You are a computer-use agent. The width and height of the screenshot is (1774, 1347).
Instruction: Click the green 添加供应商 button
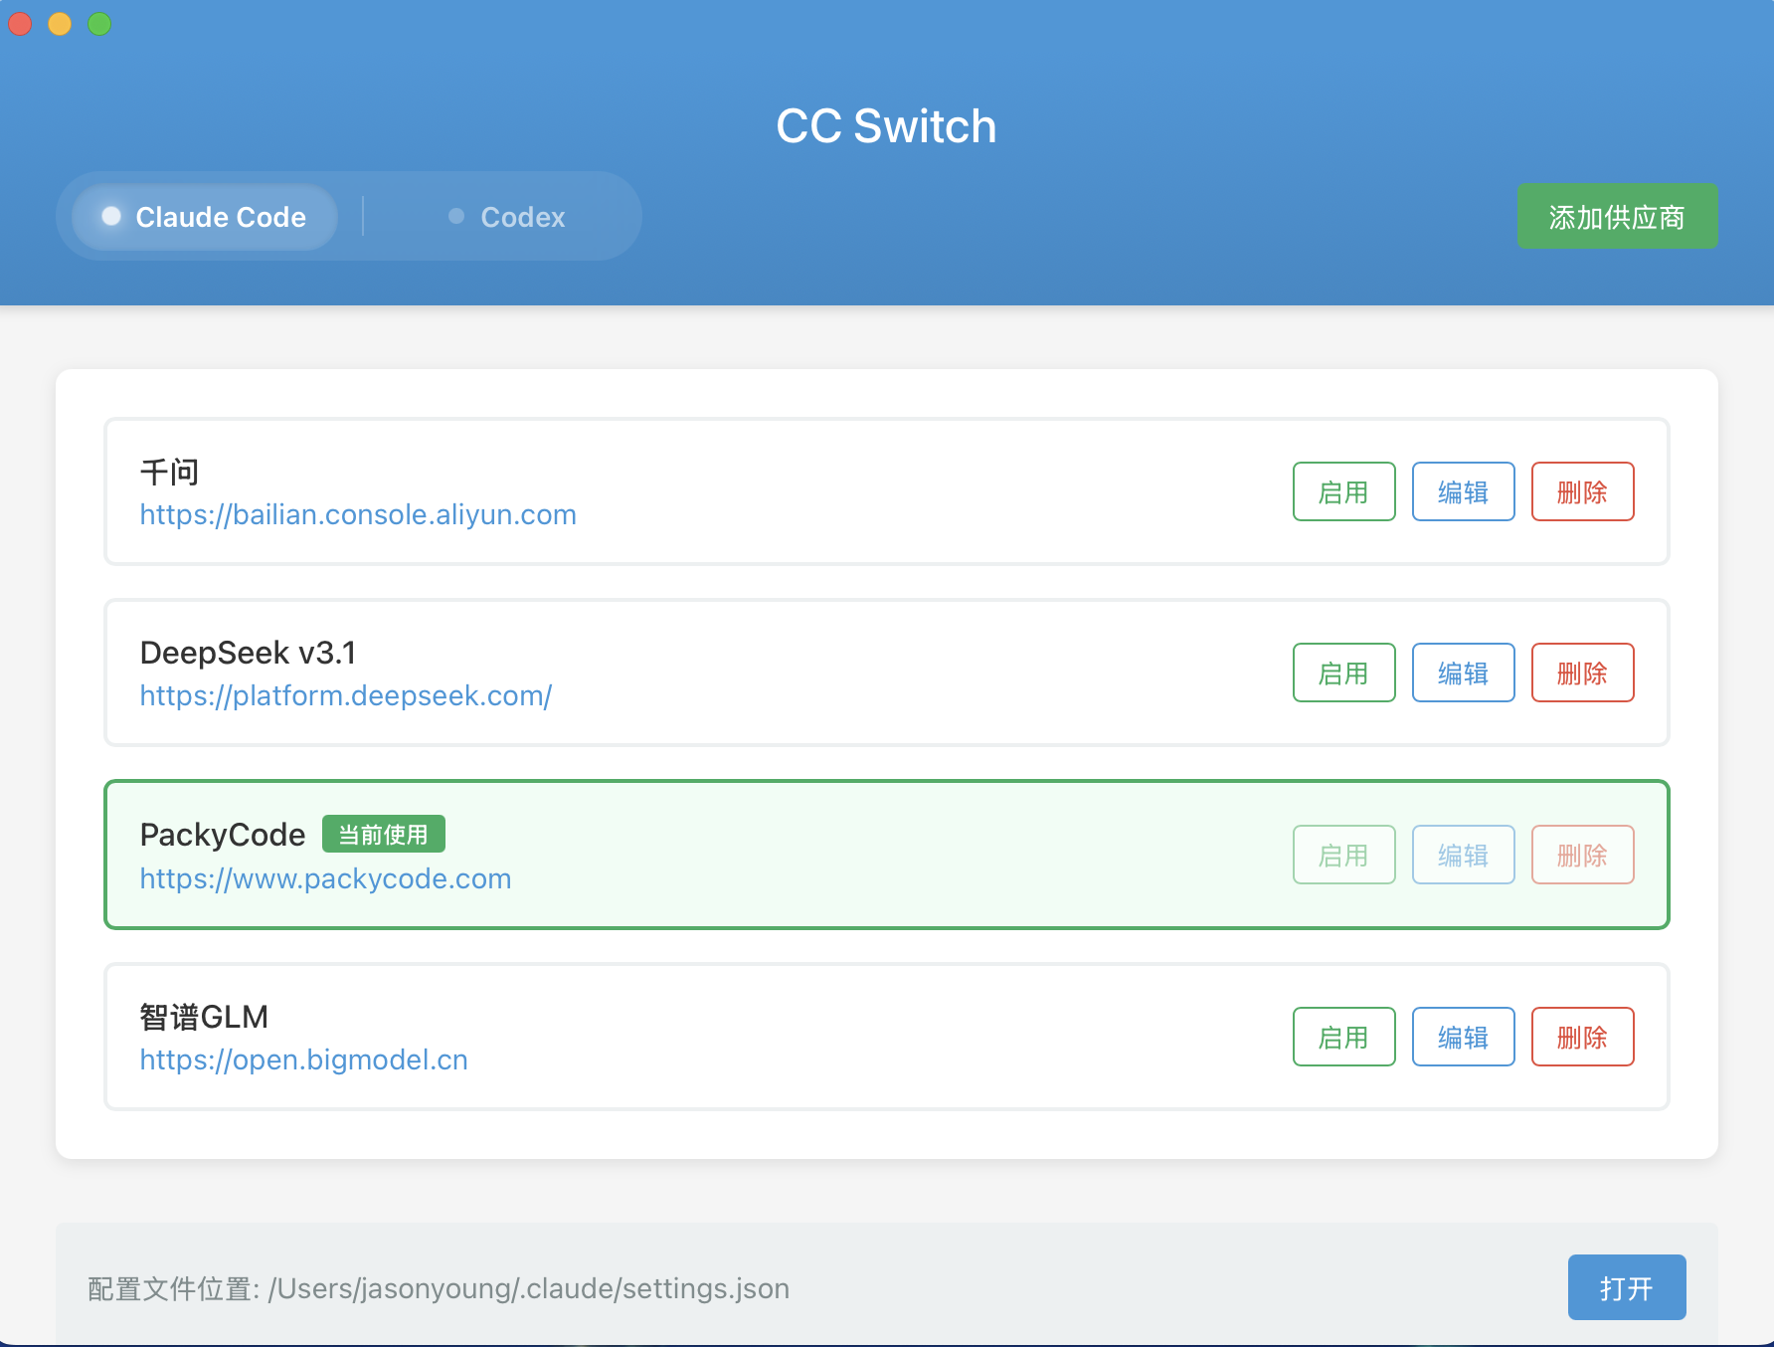coord(1616,217)
